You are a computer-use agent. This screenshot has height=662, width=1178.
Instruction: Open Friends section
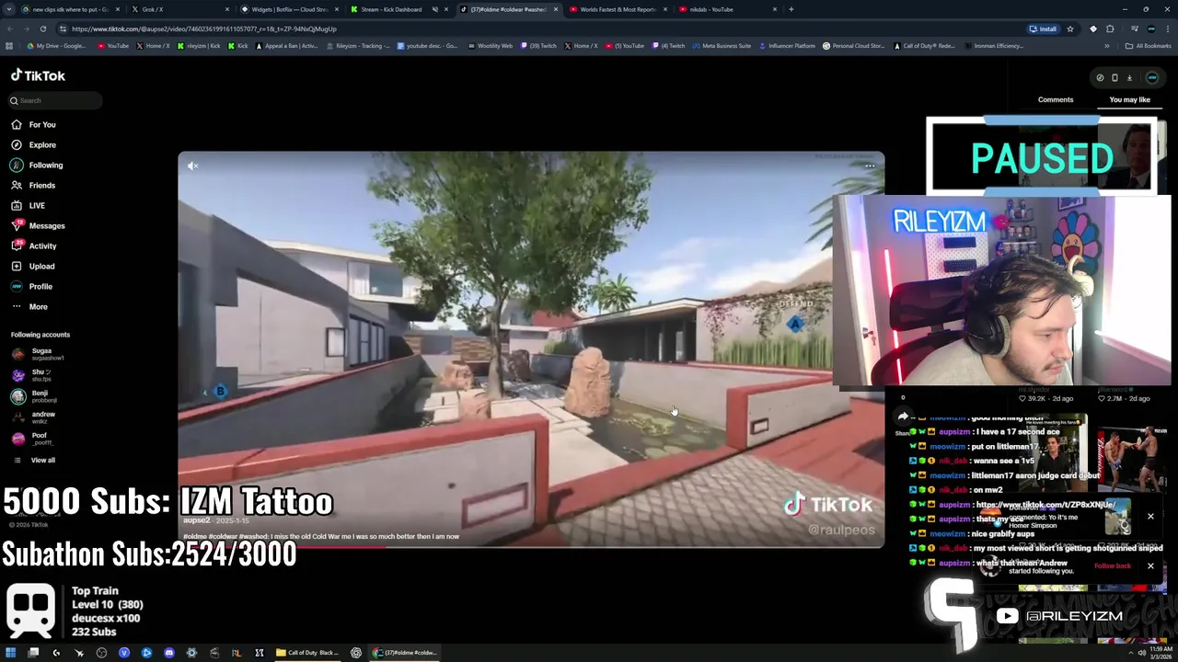[41, 185]
